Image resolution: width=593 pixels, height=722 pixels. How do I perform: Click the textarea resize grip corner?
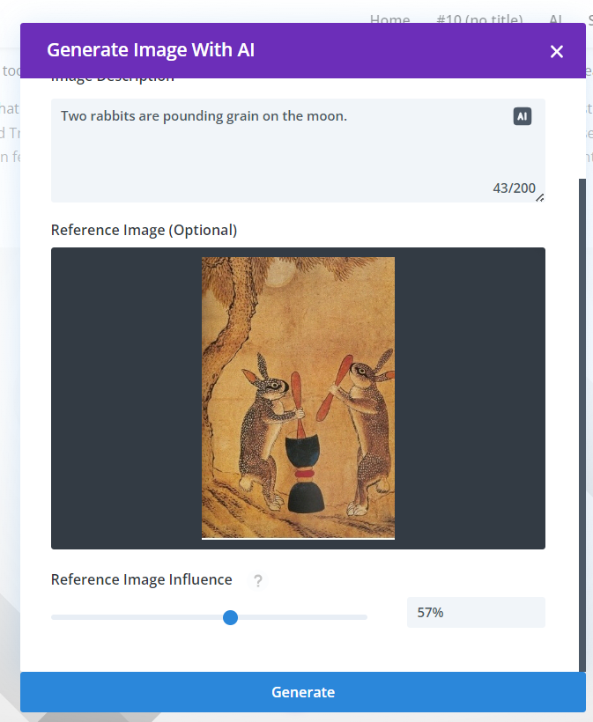(540, 197)
